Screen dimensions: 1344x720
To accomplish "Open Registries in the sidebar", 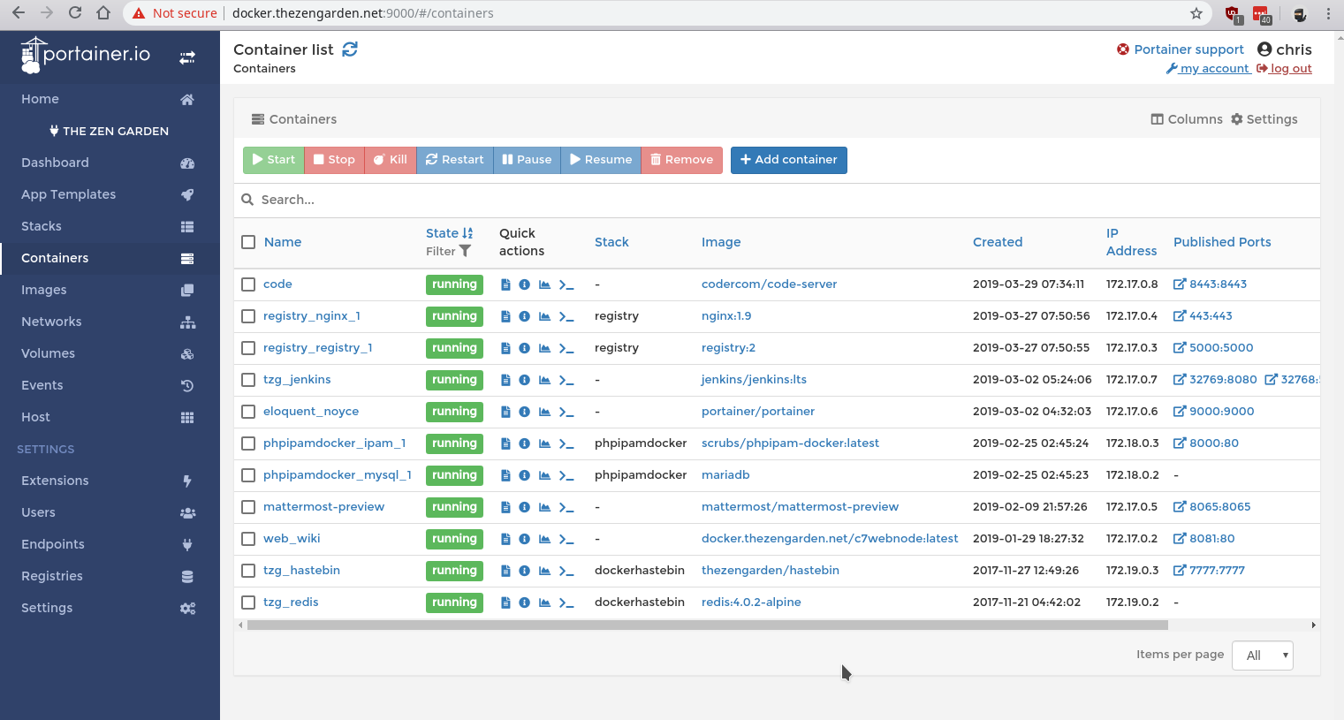I will [x=110, y=576].
